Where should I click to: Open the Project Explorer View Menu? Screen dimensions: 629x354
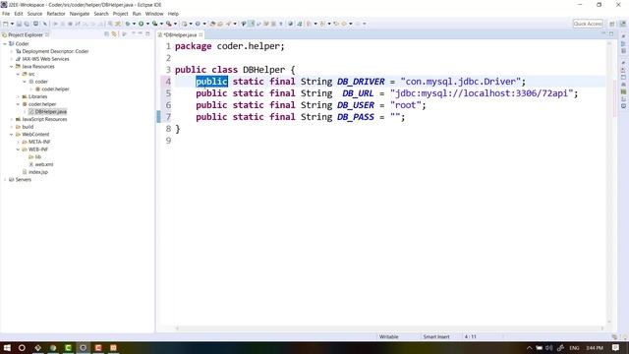pos(134,34)
